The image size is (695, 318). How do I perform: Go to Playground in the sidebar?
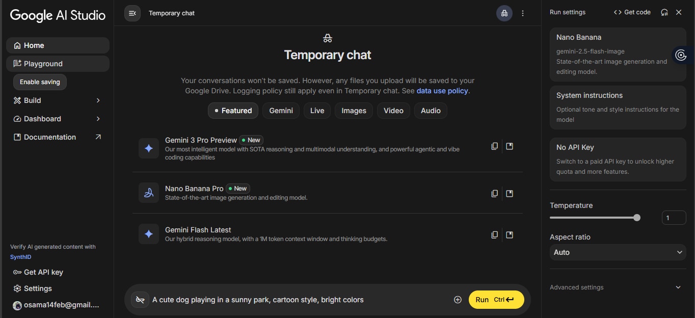(43, 64)
